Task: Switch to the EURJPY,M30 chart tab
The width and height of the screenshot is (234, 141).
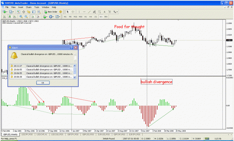Action: [x=134, y=134]
